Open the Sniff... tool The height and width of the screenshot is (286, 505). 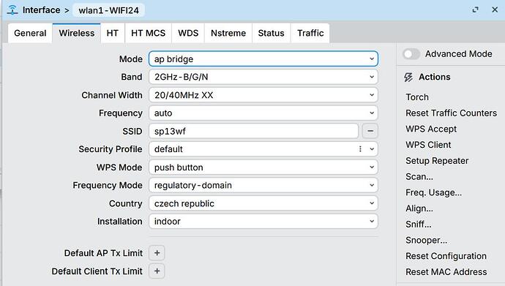tap(419, 225)
